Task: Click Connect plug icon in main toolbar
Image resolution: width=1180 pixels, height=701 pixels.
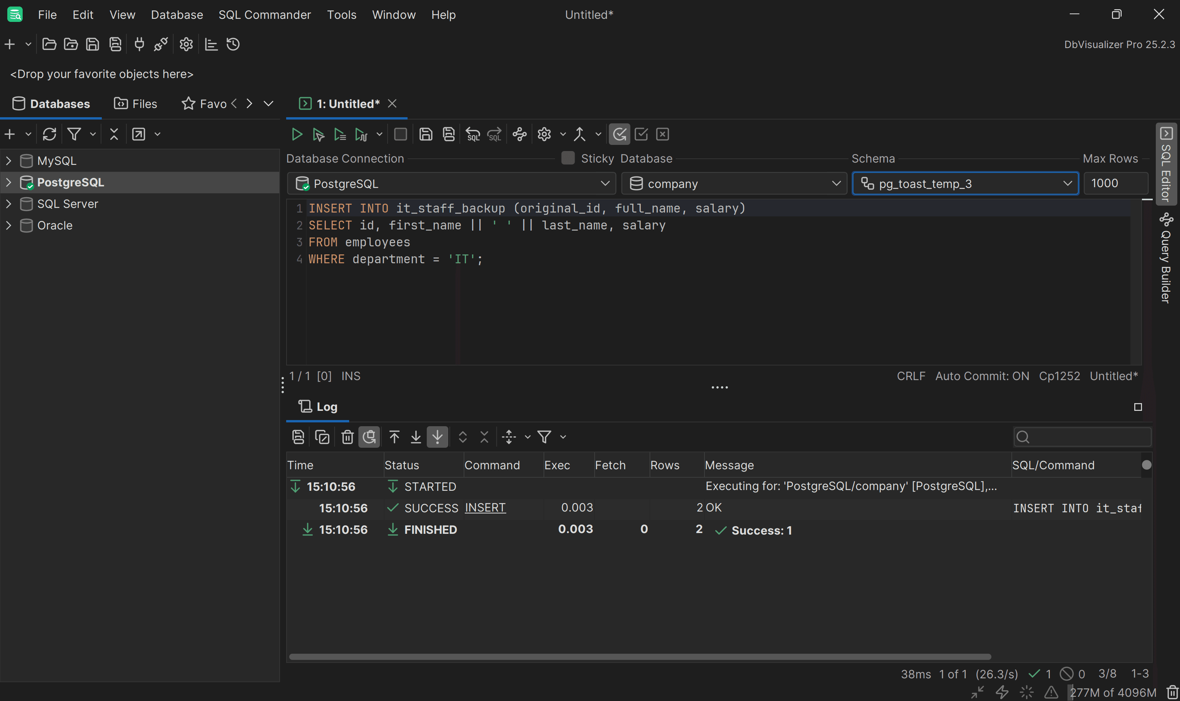Action: (139, 45)
